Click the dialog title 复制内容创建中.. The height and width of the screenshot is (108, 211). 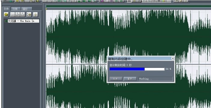click(120, 59)
